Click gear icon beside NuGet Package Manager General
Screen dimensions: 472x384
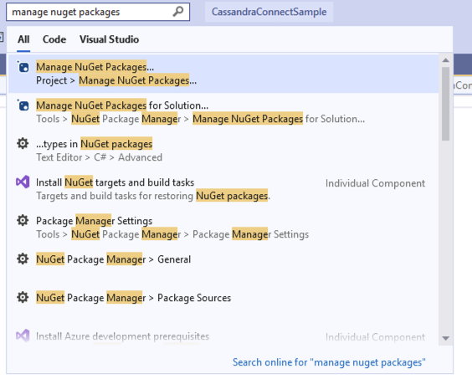click(23, 259)
